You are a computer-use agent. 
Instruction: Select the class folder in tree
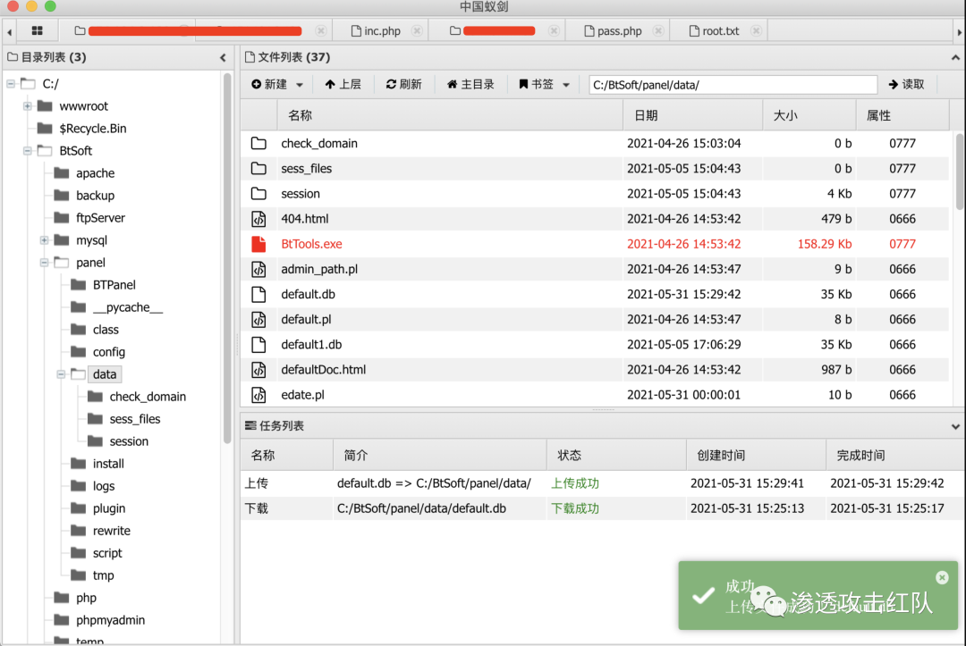[106, 330]
